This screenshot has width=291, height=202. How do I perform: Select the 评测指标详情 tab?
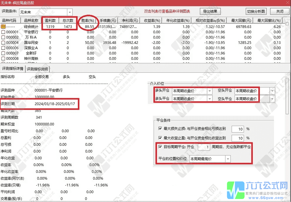13,69
